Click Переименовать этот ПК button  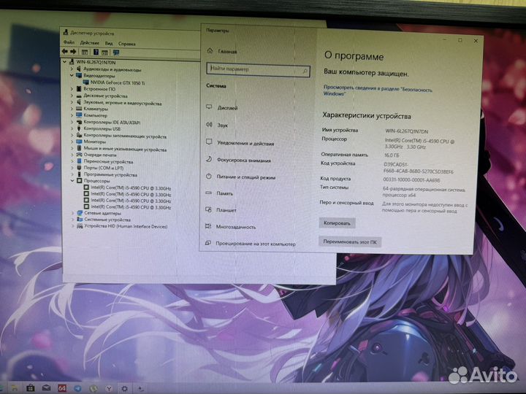click(349, 242)
